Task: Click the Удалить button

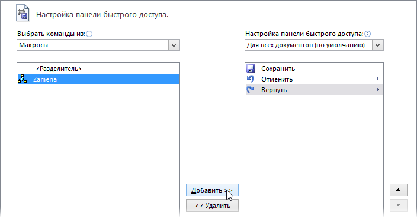Action: (212, 206)
